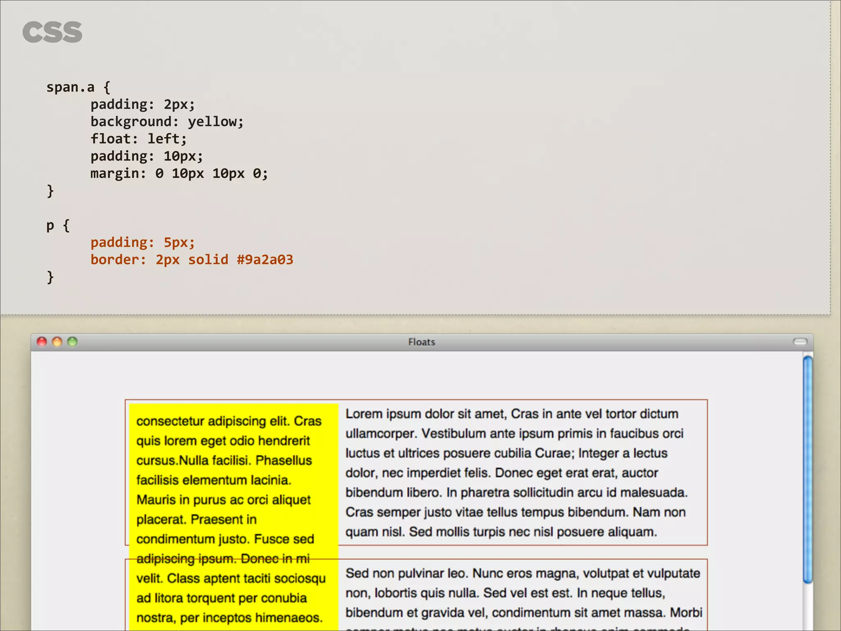Click 'nostra, per inceptos himenaeos.' line
841x631 pixels.
(229, 618)
